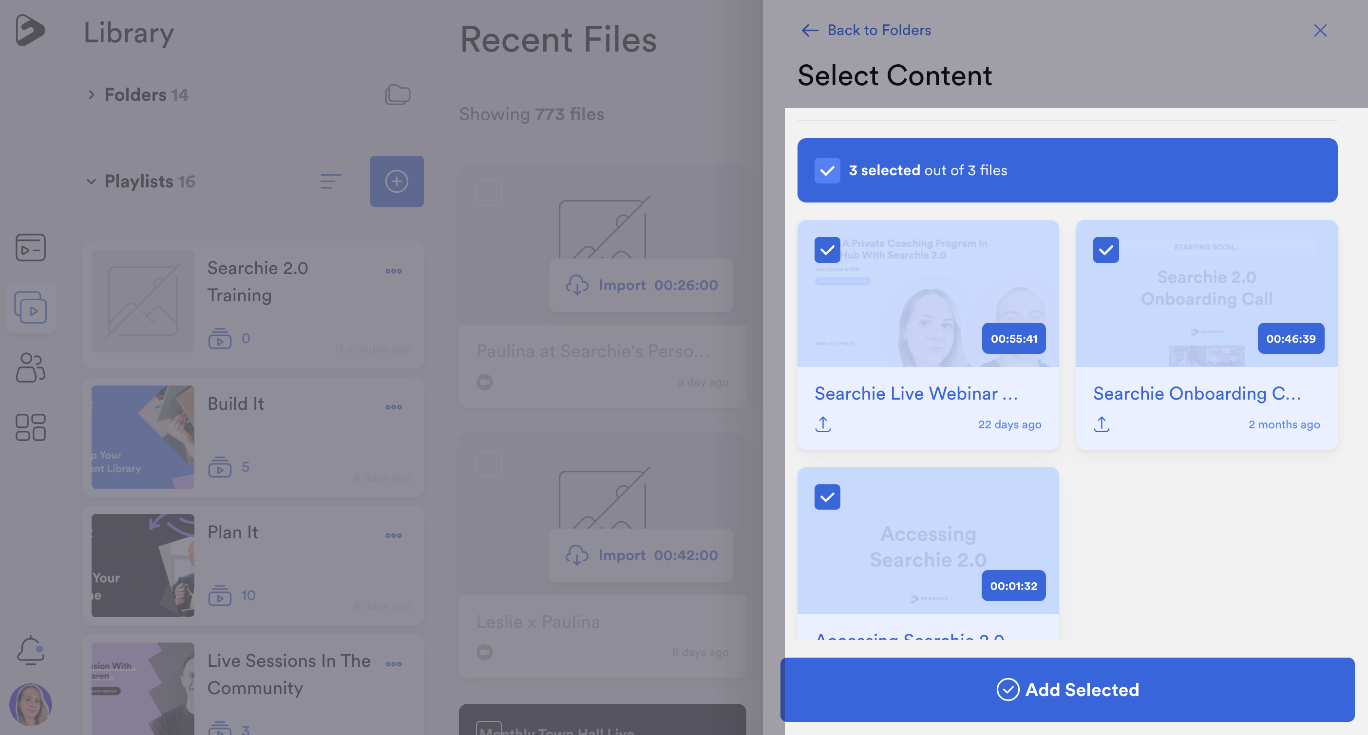Click the Paulina at Searchie's Perso... title
The image size is (1368, 735).
pyautogui.click(x=593, y=351)
